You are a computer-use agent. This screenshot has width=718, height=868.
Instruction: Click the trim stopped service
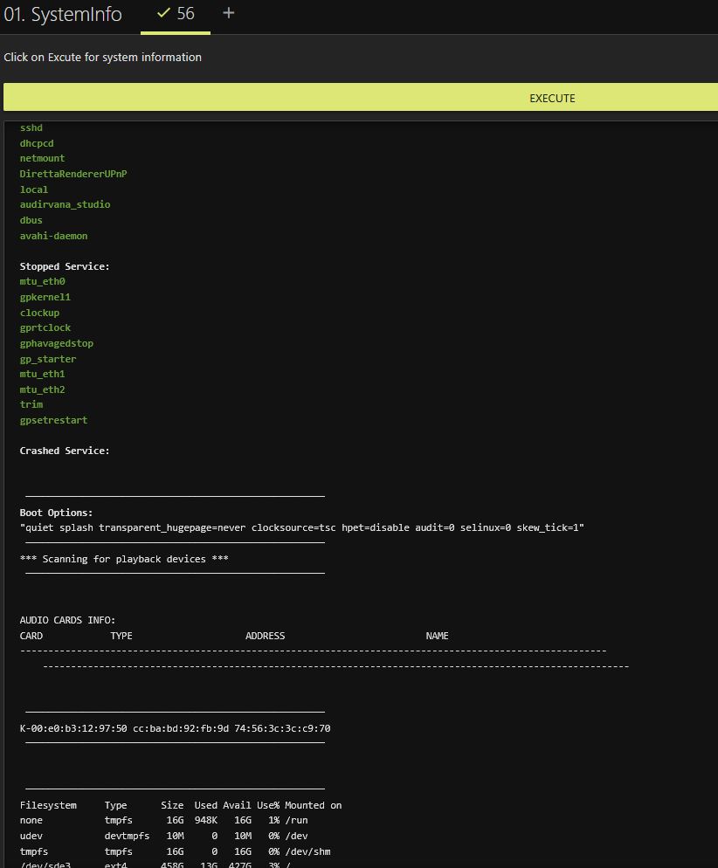(31, 404)
